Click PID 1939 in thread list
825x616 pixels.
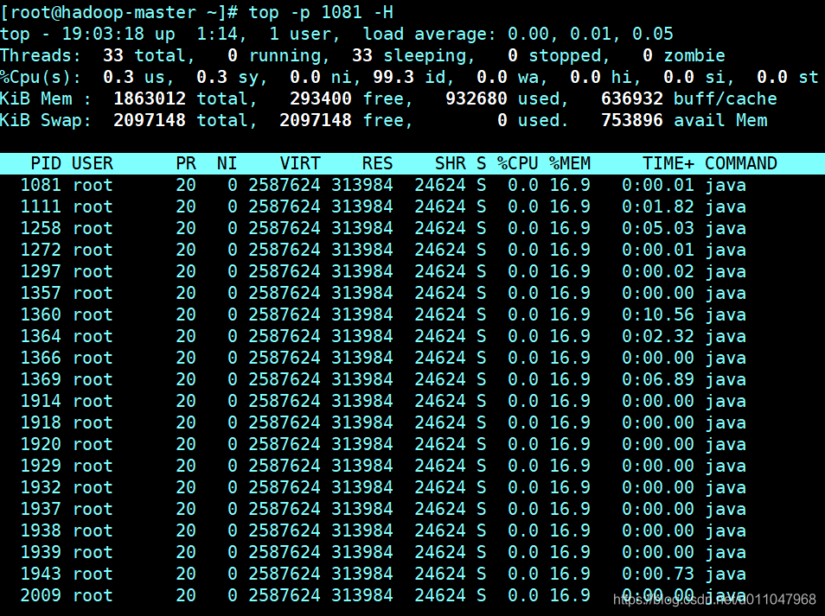41,551
